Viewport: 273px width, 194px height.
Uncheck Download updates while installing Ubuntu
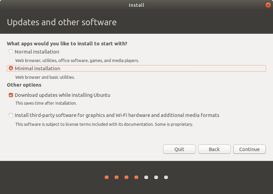[11, 95]
